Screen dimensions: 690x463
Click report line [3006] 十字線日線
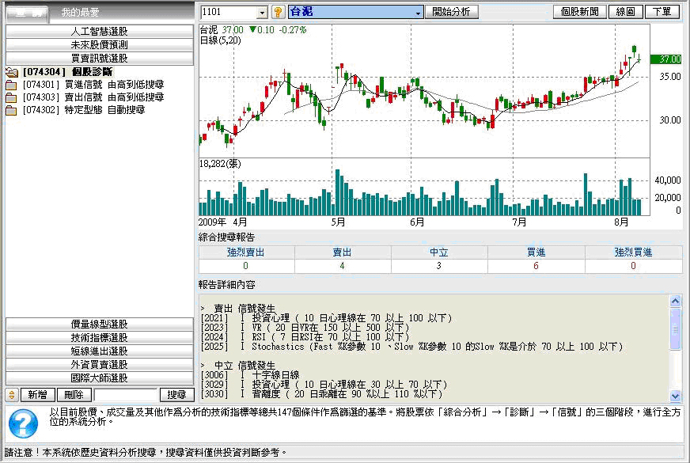(250, 375)
